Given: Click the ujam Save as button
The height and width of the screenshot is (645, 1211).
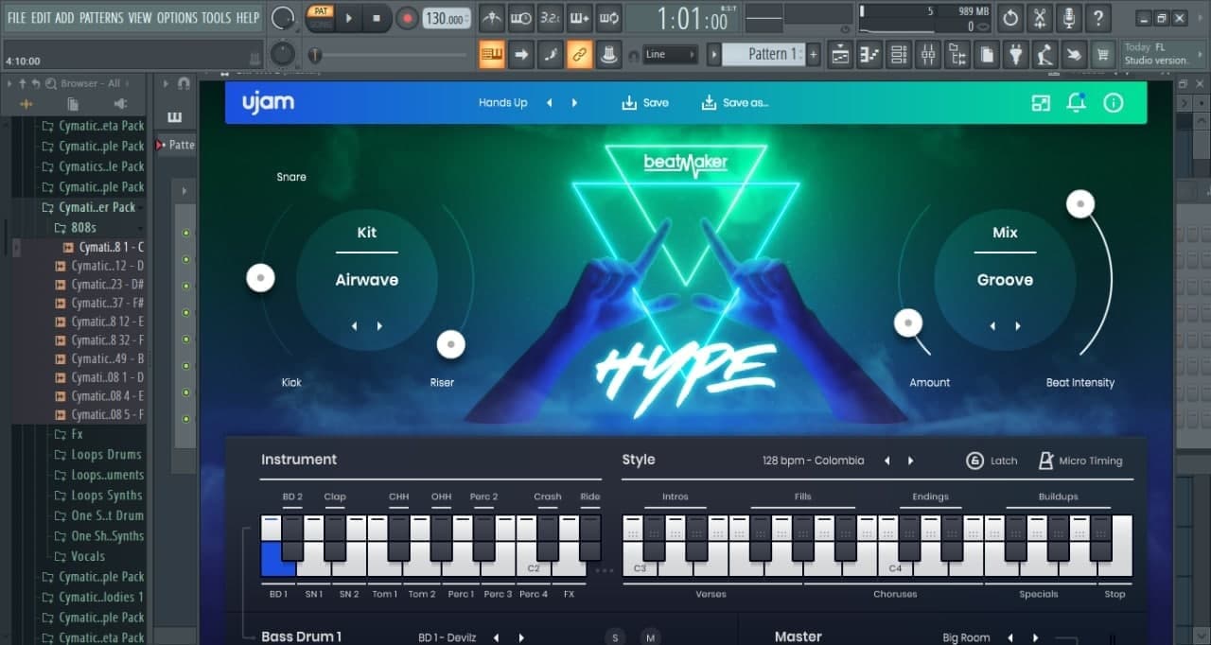Looking at the screenshot, I should 735,103.
